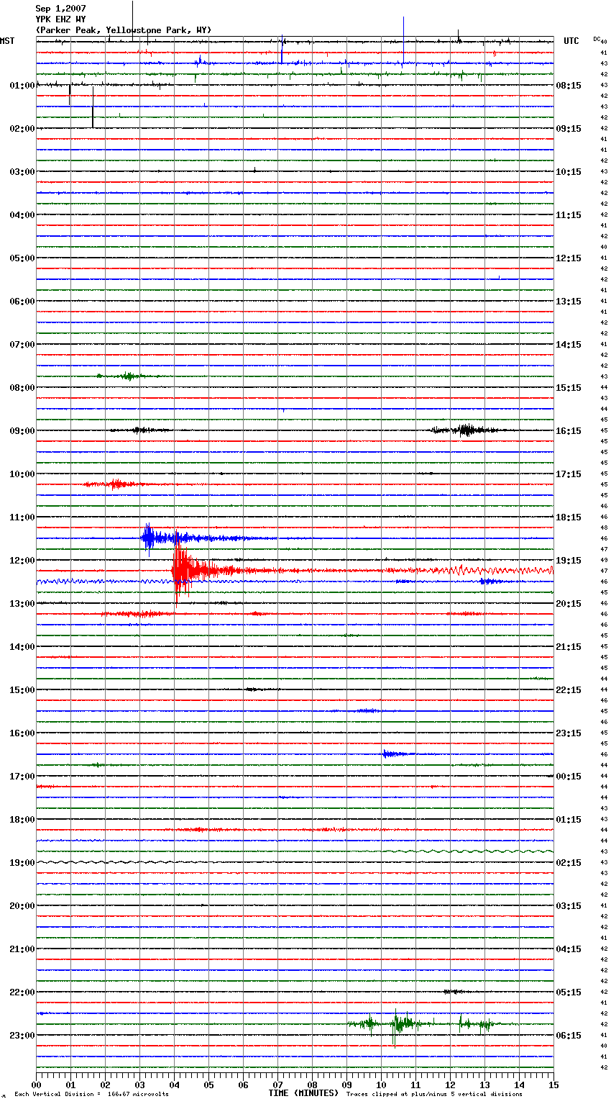This screenshot has height=1104, width=611.
Task: Select the 11:00 MST row label
Action: click(x=22, y=517)
